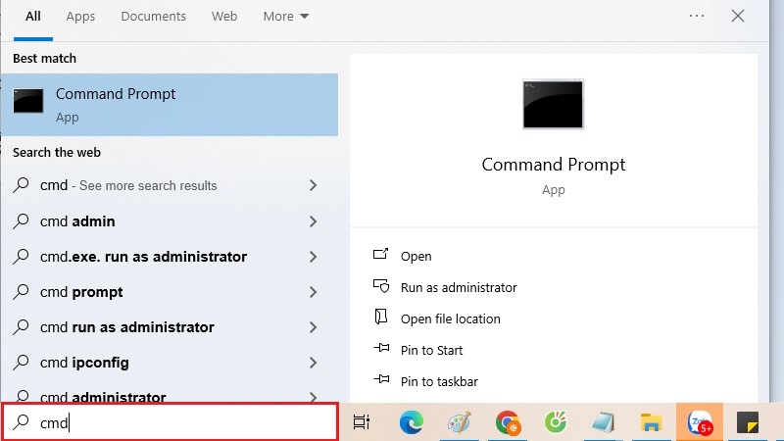This screenshot has height=441, width=784.
Task: Switch to the Documents tab
Action: (x=154, y=17)
